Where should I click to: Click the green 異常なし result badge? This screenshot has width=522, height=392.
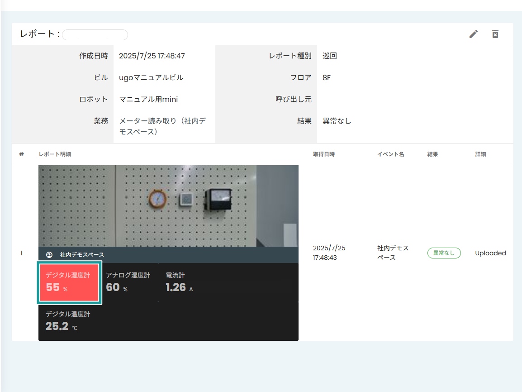pyautogui.click(x=444, y=253)
